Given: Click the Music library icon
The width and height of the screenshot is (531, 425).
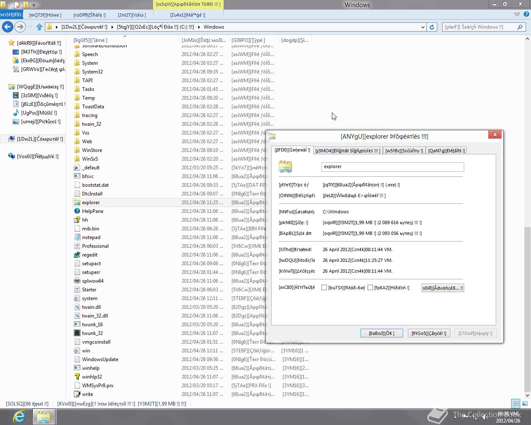Looking at the screenshot, I should click(16, 113).
